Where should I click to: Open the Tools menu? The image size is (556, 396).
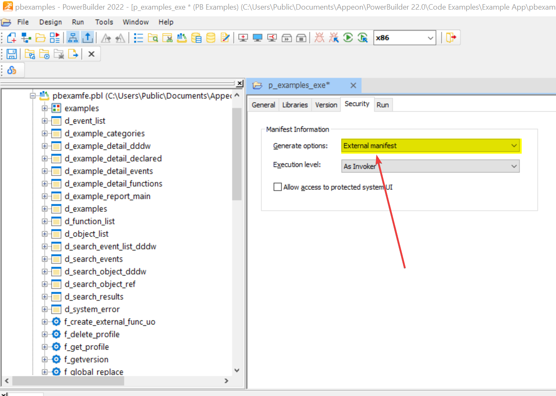pos(104,22)
